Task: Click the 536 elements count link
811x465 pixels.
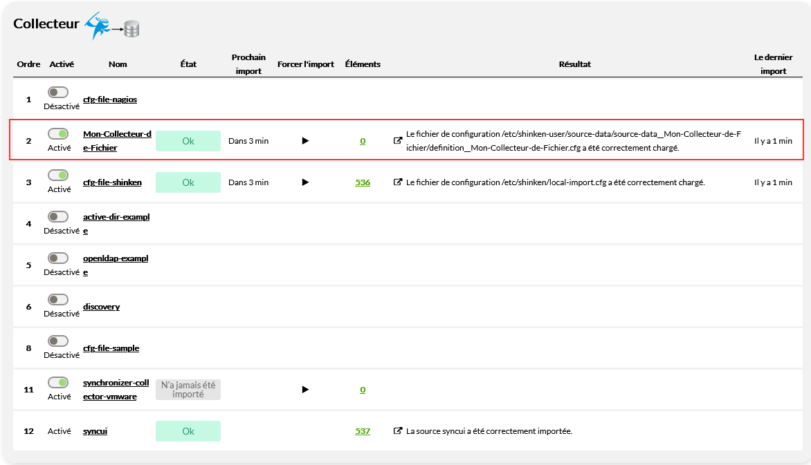Action: (x=363, y=182)
